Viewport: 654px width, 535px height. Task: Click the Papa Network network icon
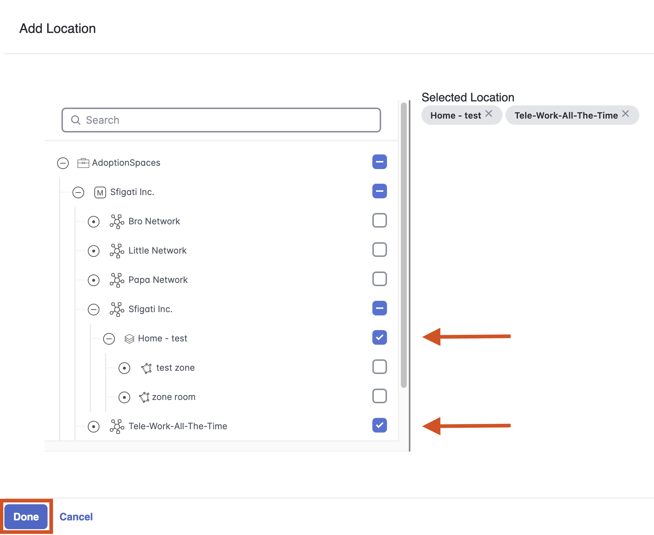point(117,280)
